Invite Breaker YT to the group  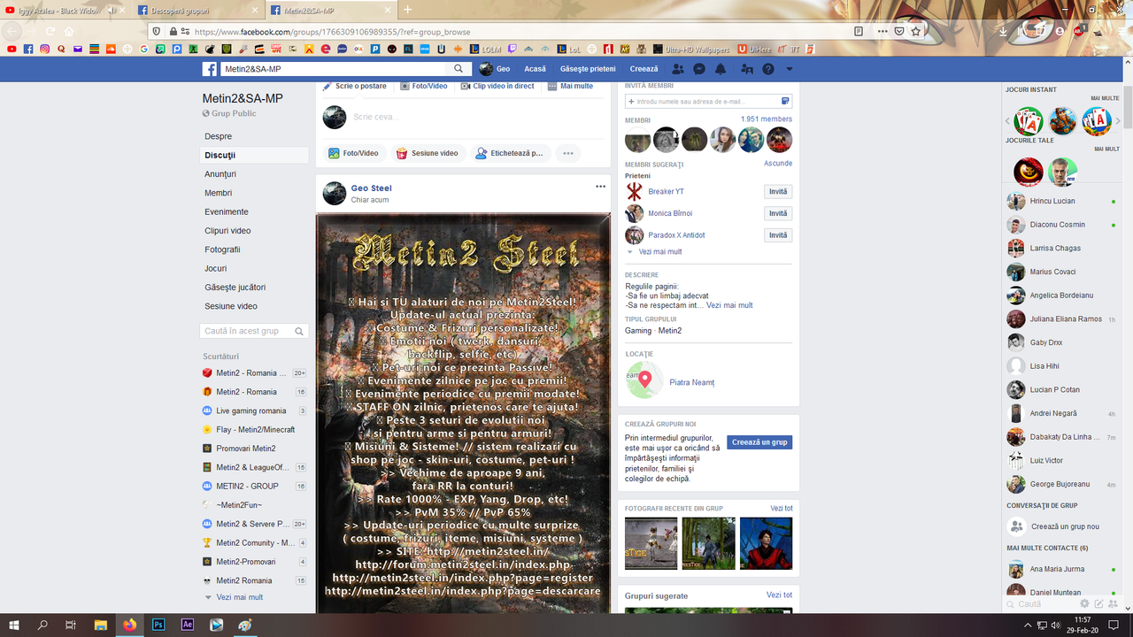[778, 191]
